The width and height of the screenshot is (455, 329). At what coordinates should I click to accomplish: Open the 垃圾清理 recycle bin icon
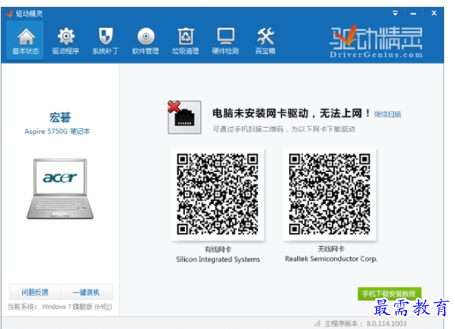point(185,40)
